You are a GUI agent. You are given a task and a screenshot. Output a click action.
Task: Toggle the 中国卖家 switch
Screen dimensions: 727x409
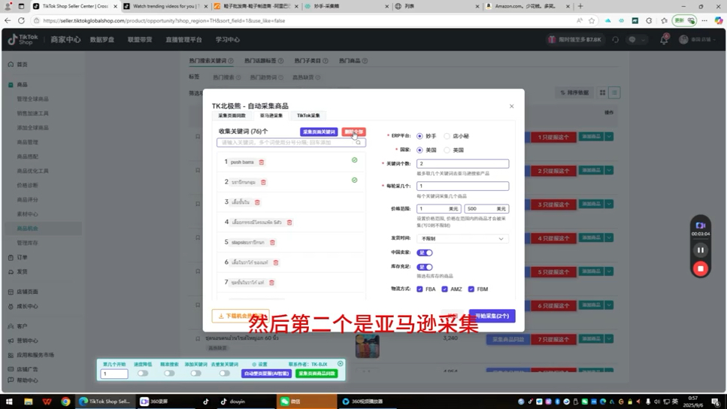coord(425,253)
